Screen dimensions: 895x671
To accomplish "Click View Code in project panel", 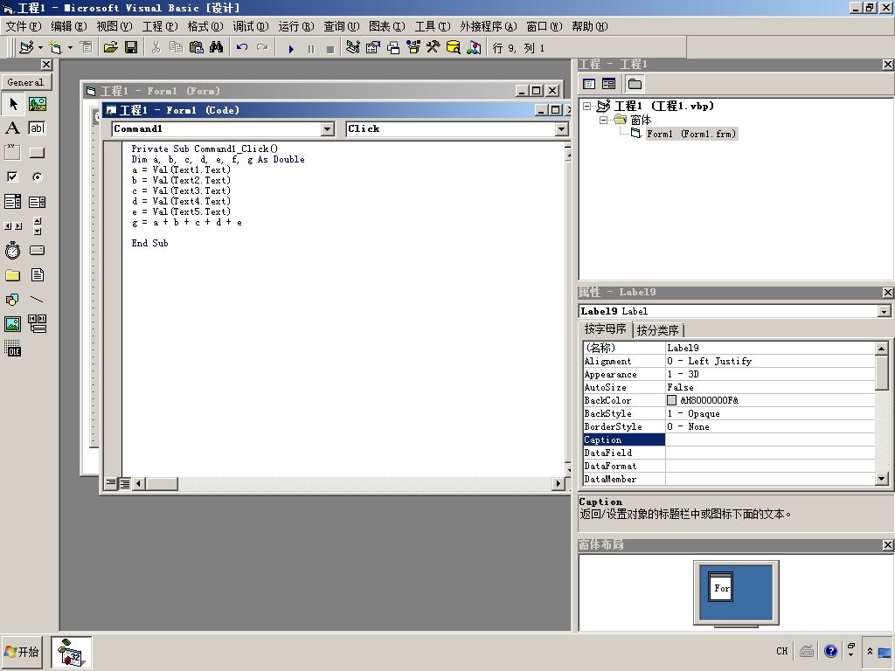I will (589, 85).
